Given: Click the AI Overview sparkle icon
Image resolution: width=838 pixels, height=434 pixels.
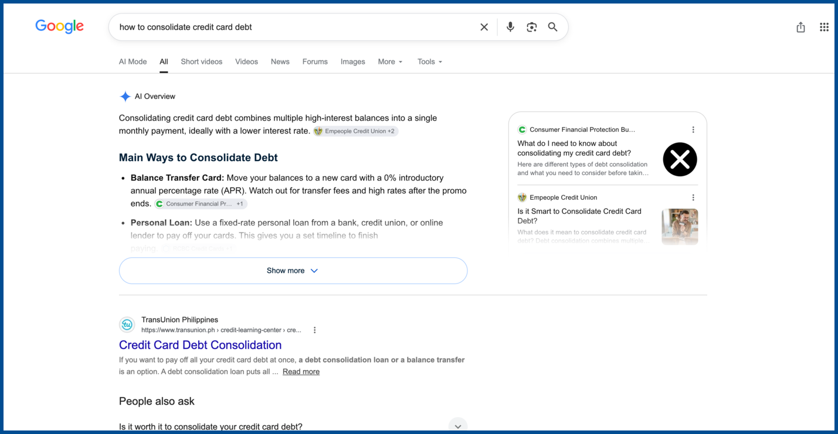Looking at the screenshot, I should pos(125,97).
